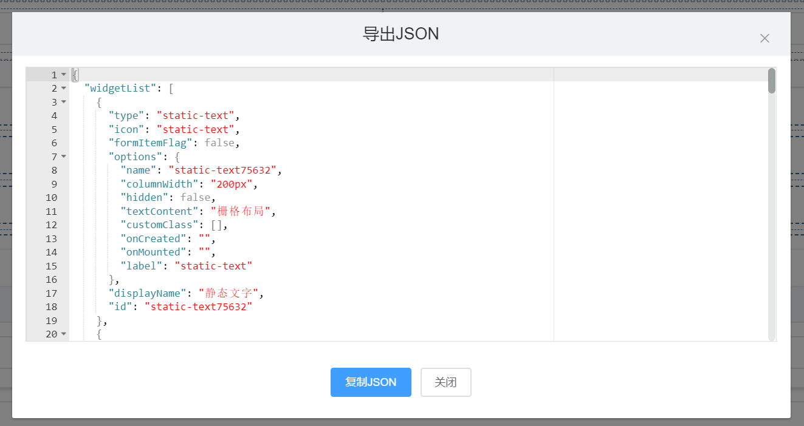Image resolution: width=804 pixels, height=426 pixels.
Task: Collapse widgetList array fold arrow on line 2
Action: coord(64,89)
